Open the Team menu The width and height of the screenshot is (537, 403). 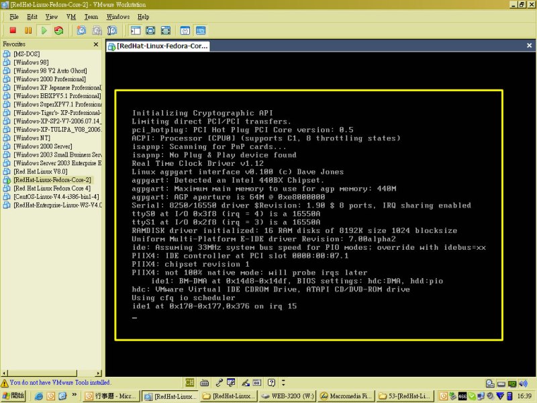pos(91,17)
